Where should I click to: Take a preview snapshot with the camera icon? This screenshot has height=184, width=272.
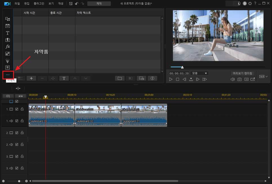click(239, 79)
